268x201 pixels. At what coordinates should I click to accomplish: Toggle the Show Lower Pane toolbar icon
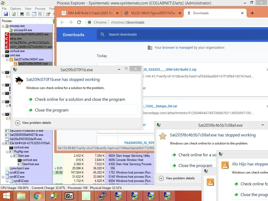34,14
